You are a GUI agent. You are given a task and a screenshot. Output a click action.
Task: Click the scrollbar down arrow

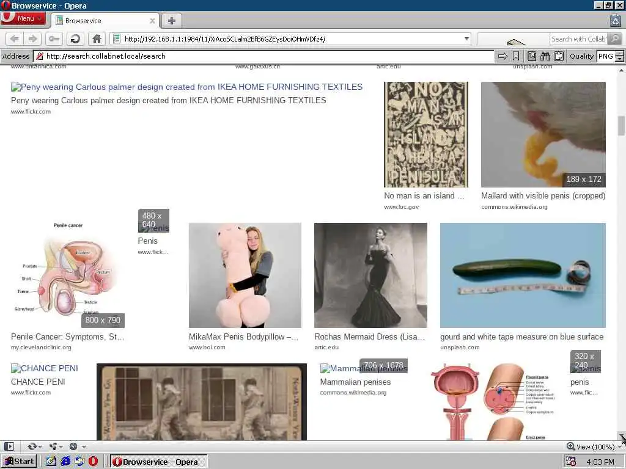(622, 435)
